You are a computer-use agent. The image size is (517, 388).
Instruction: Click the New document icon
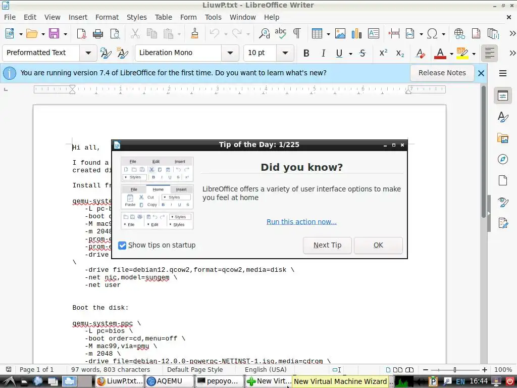pos(10,33)
